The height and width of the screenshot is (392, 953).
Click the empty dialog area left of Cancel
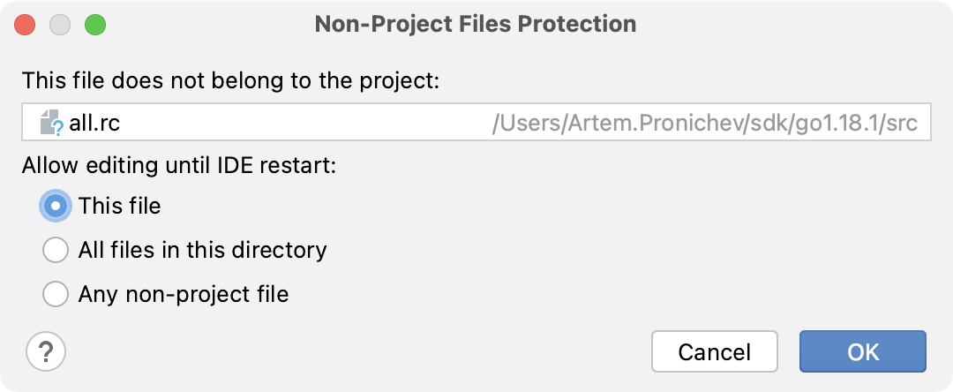pyautogui.click(x=353, y=351)
